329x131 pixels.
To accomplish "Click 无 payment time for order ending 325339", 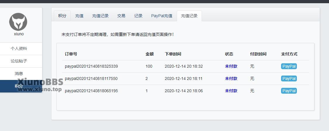I will pos(252,67).
